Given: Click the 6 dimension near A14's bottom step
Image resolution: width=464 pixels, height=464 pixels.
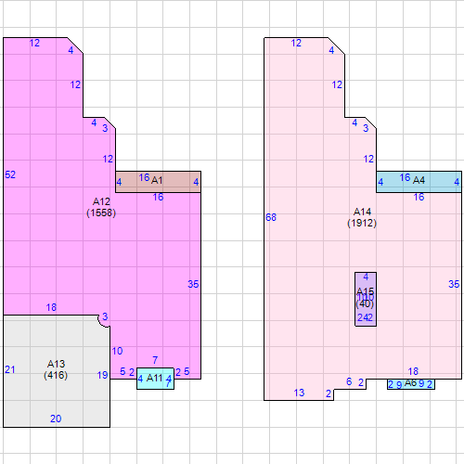Looking at the screenshot, I should coord(349,381).
